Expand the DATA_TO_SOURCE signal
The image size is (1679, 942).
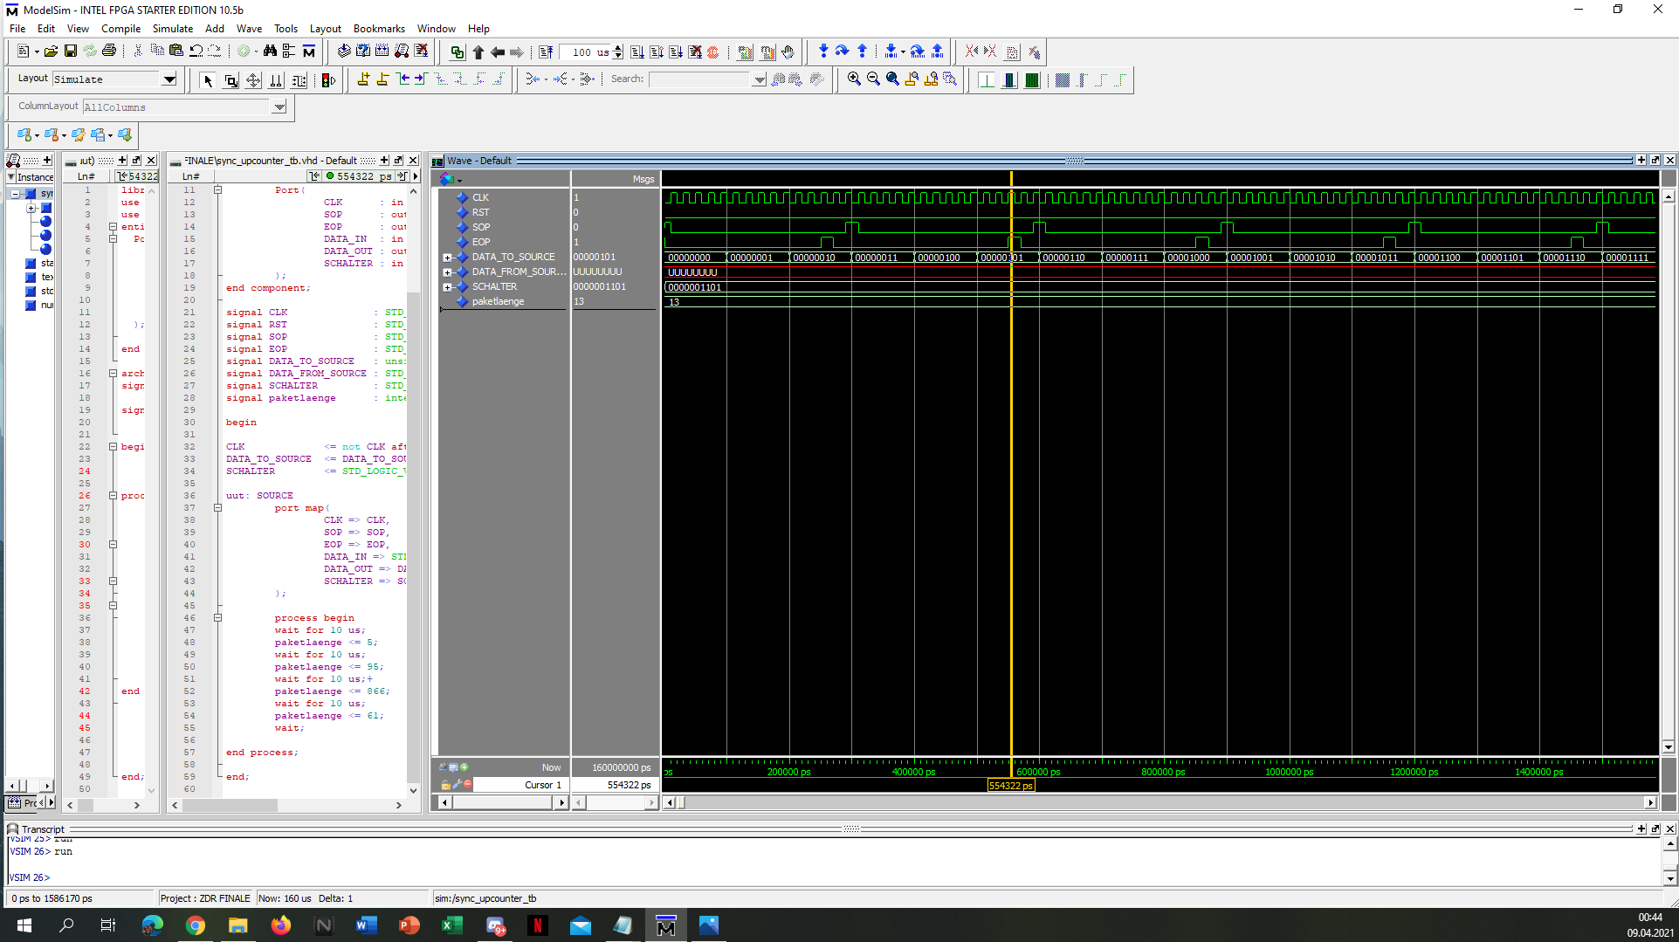[x=447, y=258]
